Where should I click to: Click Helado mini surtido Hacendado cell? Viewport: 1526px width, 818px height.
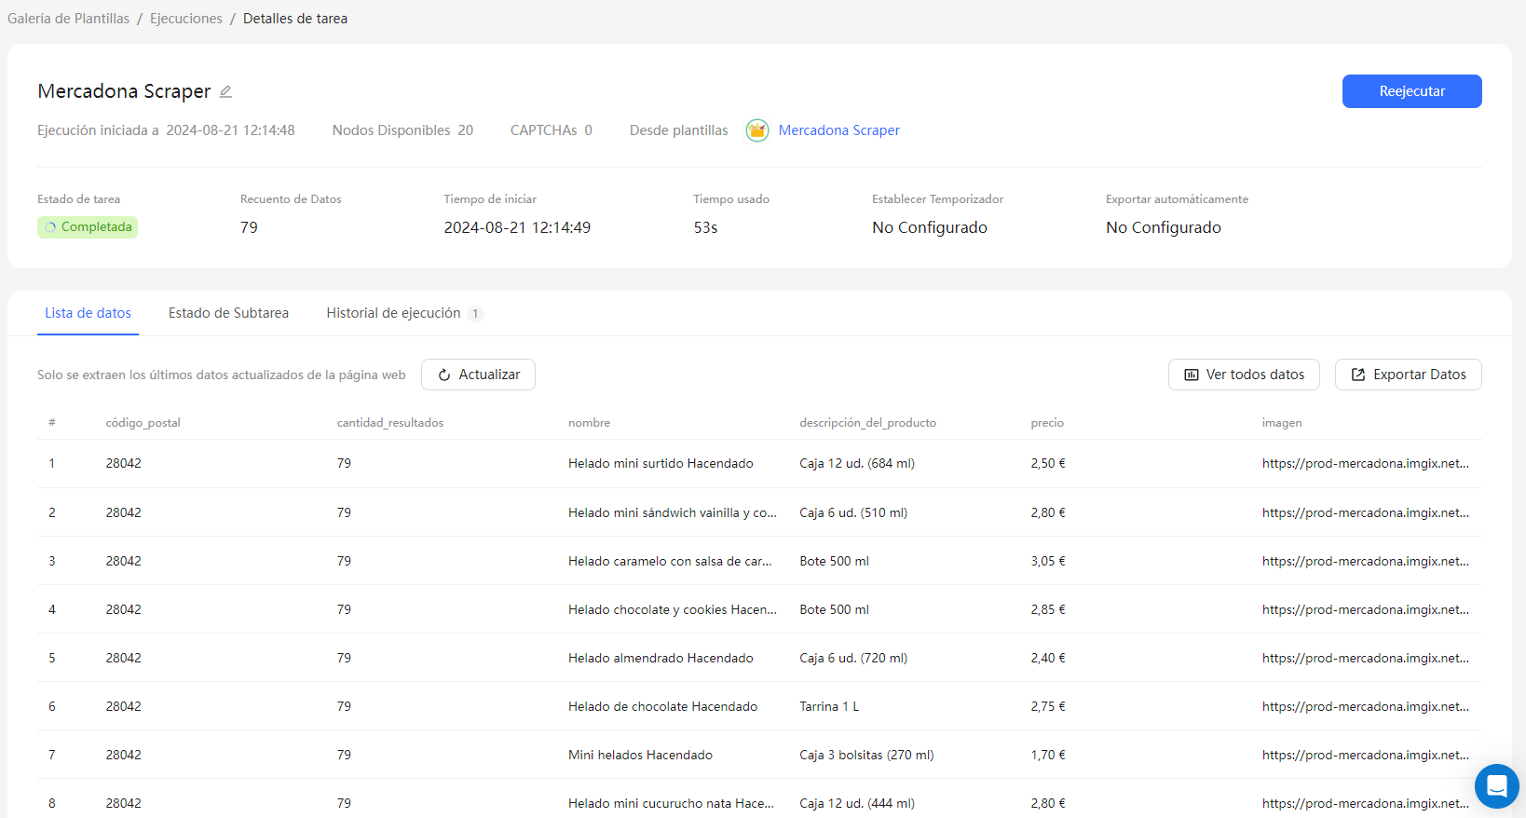[661, 463]
